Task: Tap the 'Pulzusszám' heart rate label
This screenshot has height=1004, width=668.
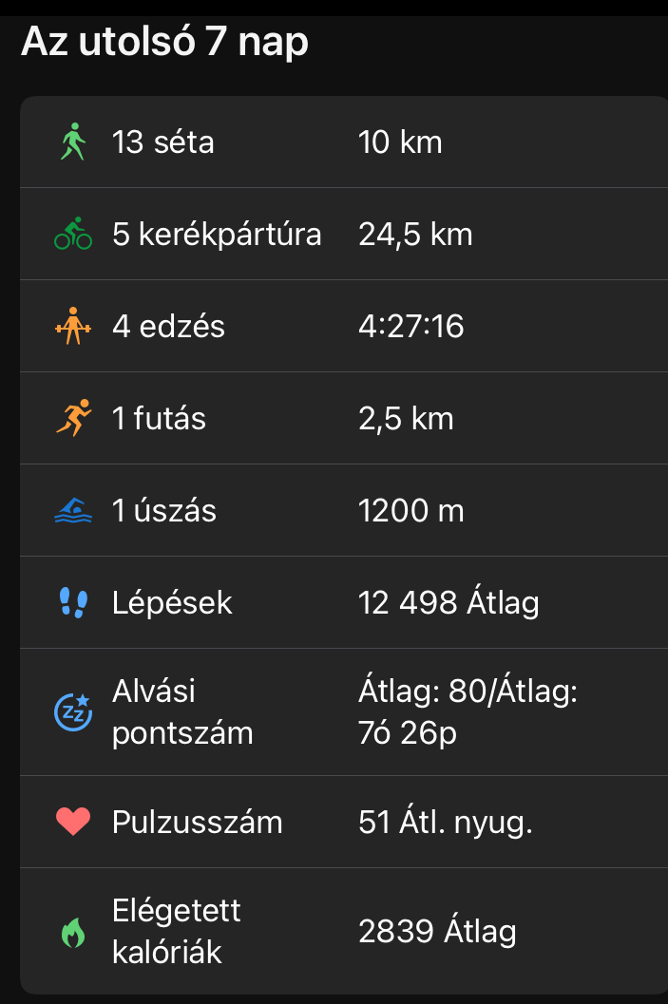Action: (x=197, y=822)
